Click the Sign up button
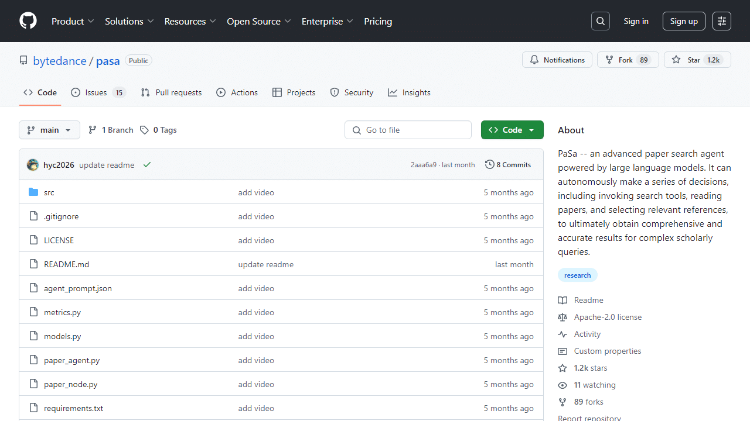Viewport: 750px width, 421px height. [684, 21]
